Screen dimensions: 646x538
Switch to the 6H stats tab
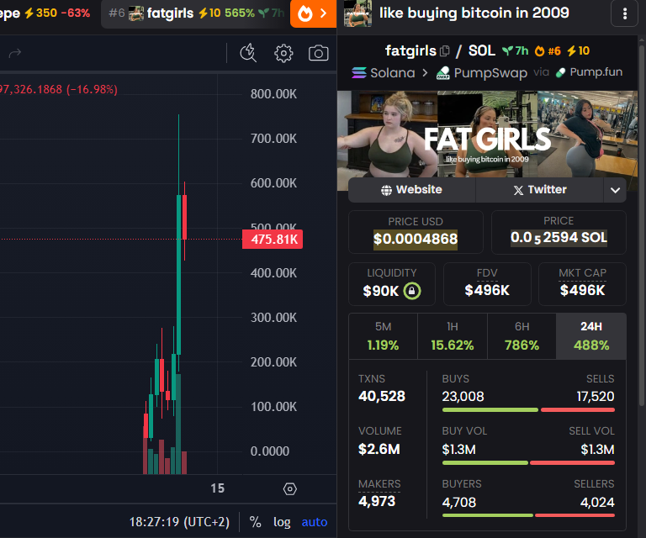522,336
